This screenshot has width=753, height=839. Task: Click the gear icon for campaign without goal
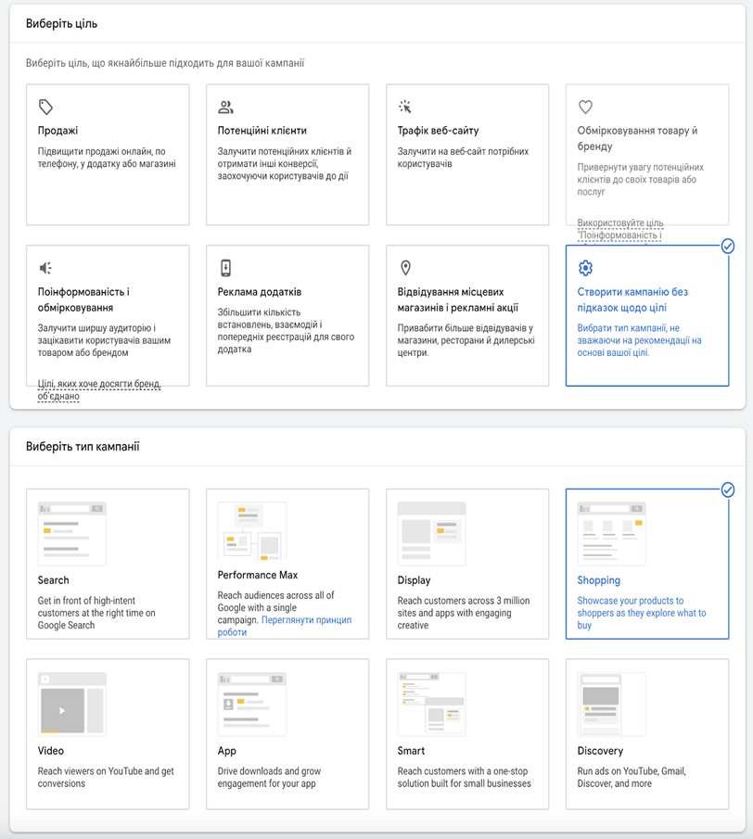[x=585, y=269]
